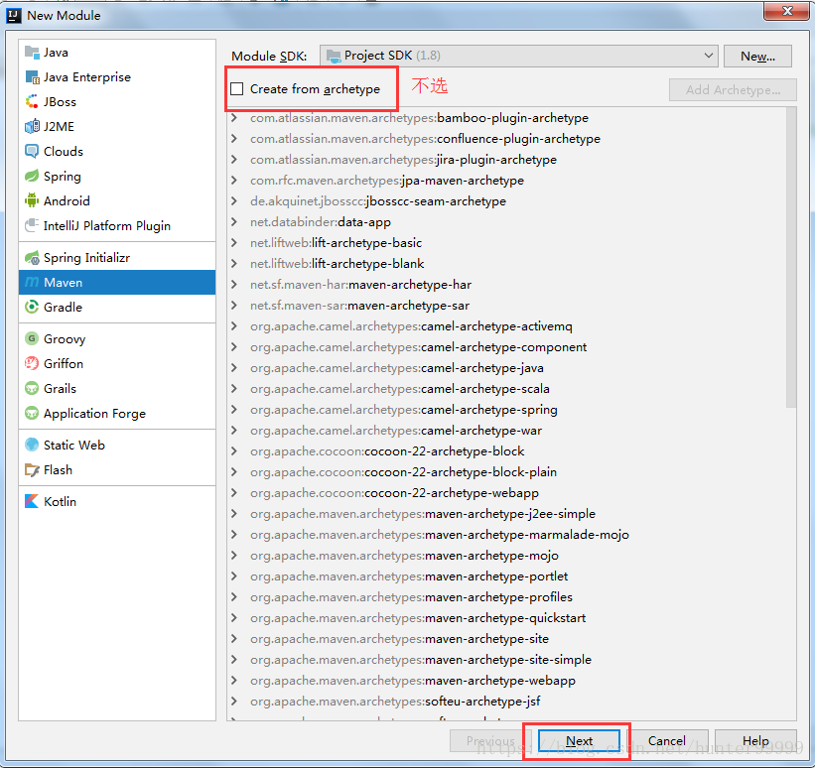Click the Cancel button
The height and width of the screenshot is (768, 815).
tap(667, 740)
